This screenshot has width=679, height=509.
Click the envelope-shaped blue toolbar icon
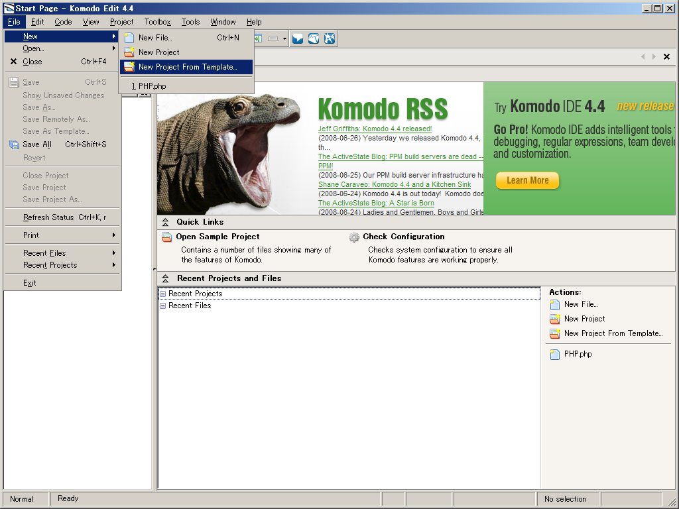point(314,38)
